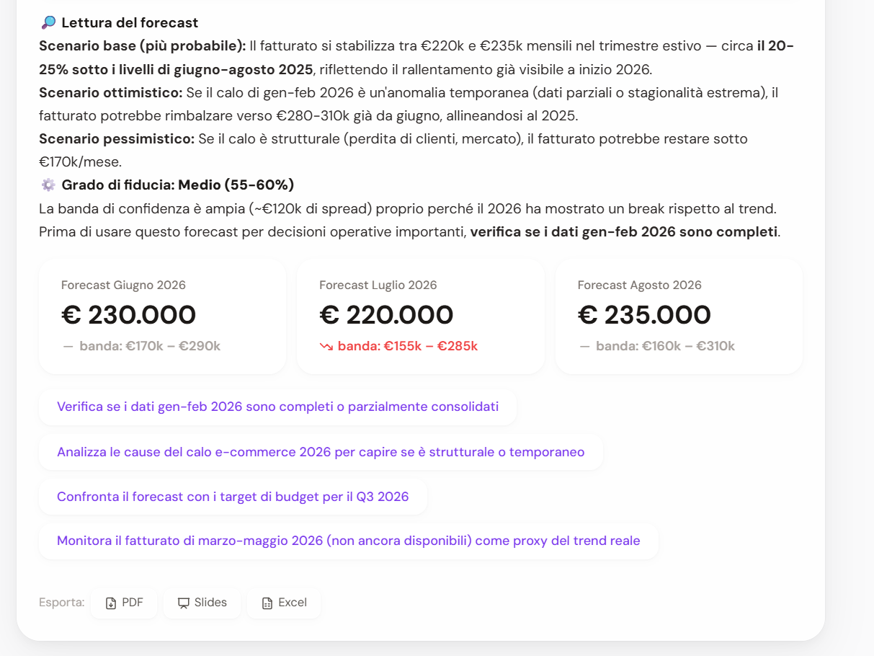
Task: Open the Forecast Luglio 2026 card
Action: pos(421,316)
